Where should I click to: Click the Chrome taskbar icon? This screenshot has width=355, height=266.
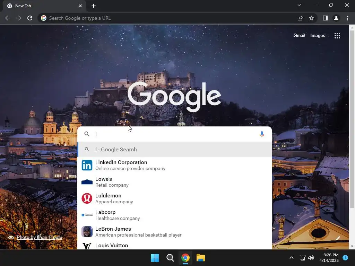click(x=185, y=258)
